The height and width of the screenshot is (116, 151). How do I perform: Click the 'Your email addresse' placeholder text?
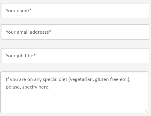(27, 32)
